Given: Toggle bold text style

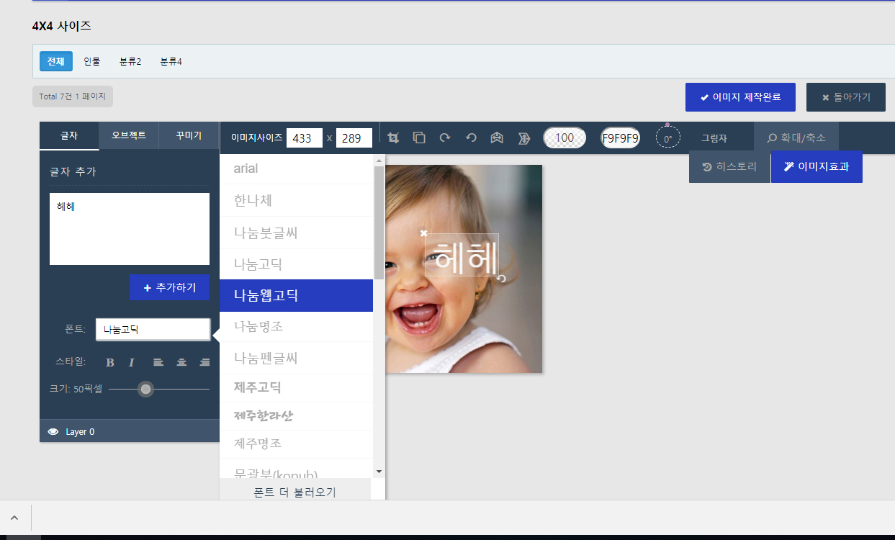Looking at the screenshot, I should pos(110,362).
